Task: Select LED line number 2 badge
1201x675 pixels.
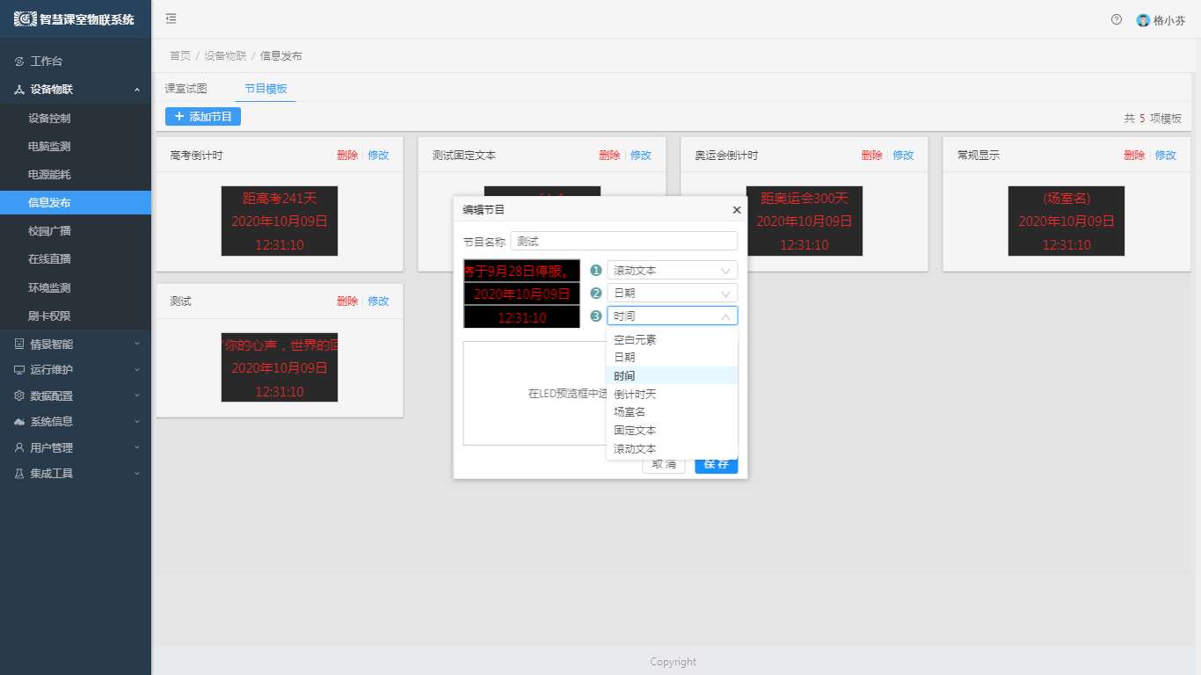Action: pyautogui.click(x=596, y=294)
